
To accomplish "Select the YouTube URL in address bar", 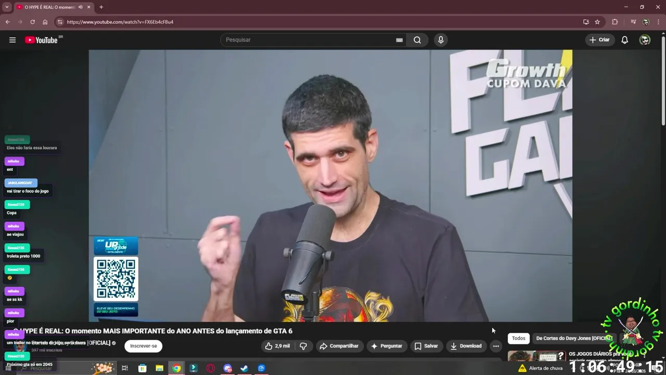I will pyautogui.click(x=120, y=22).
